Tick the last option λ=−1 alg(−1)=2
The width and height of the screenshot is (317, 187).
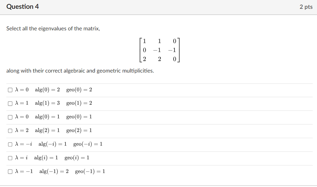10,171
